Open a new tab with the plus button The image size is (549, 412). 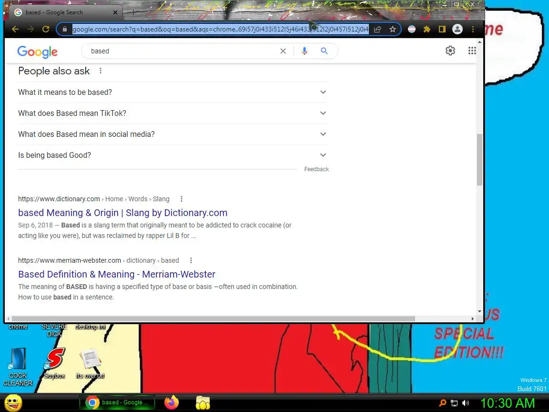133,12
